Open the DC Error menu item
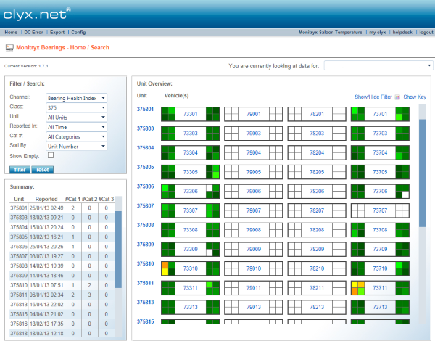The width and height of the screenshot is (435, 349). coord(33,33)
